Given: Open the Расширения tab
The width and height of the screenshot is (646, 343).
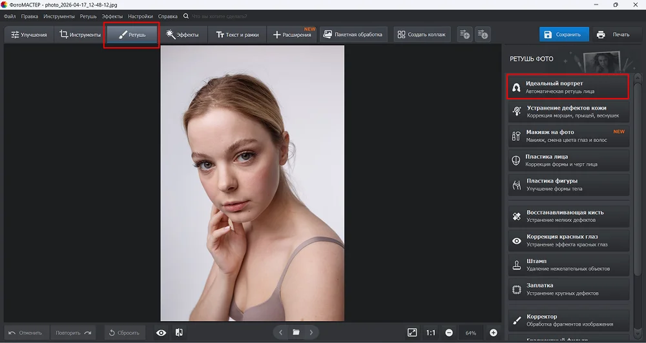Looking at the screenshot, I should 292,35.
